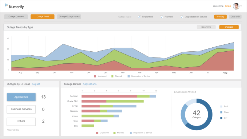This screenshot has height=139, width=247.
Task: Open the Change/Outage Impact tab
Action: pyautogui.click(x=69, y=17)
